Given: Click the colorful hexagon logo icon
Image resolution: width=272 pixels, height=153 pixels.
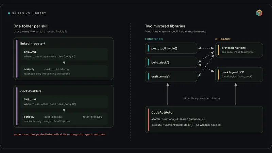Looking at the screenshot, I should (x=259, y=13).
